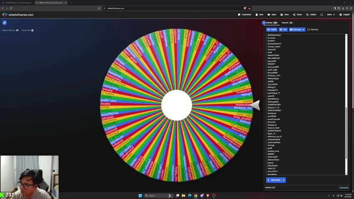Click the Add wheel button

click(x=273, y=180)
